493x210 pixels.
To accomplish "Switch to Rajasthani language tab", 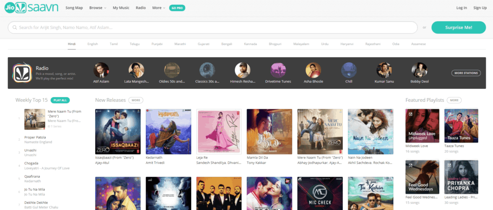I will [373, 44].
